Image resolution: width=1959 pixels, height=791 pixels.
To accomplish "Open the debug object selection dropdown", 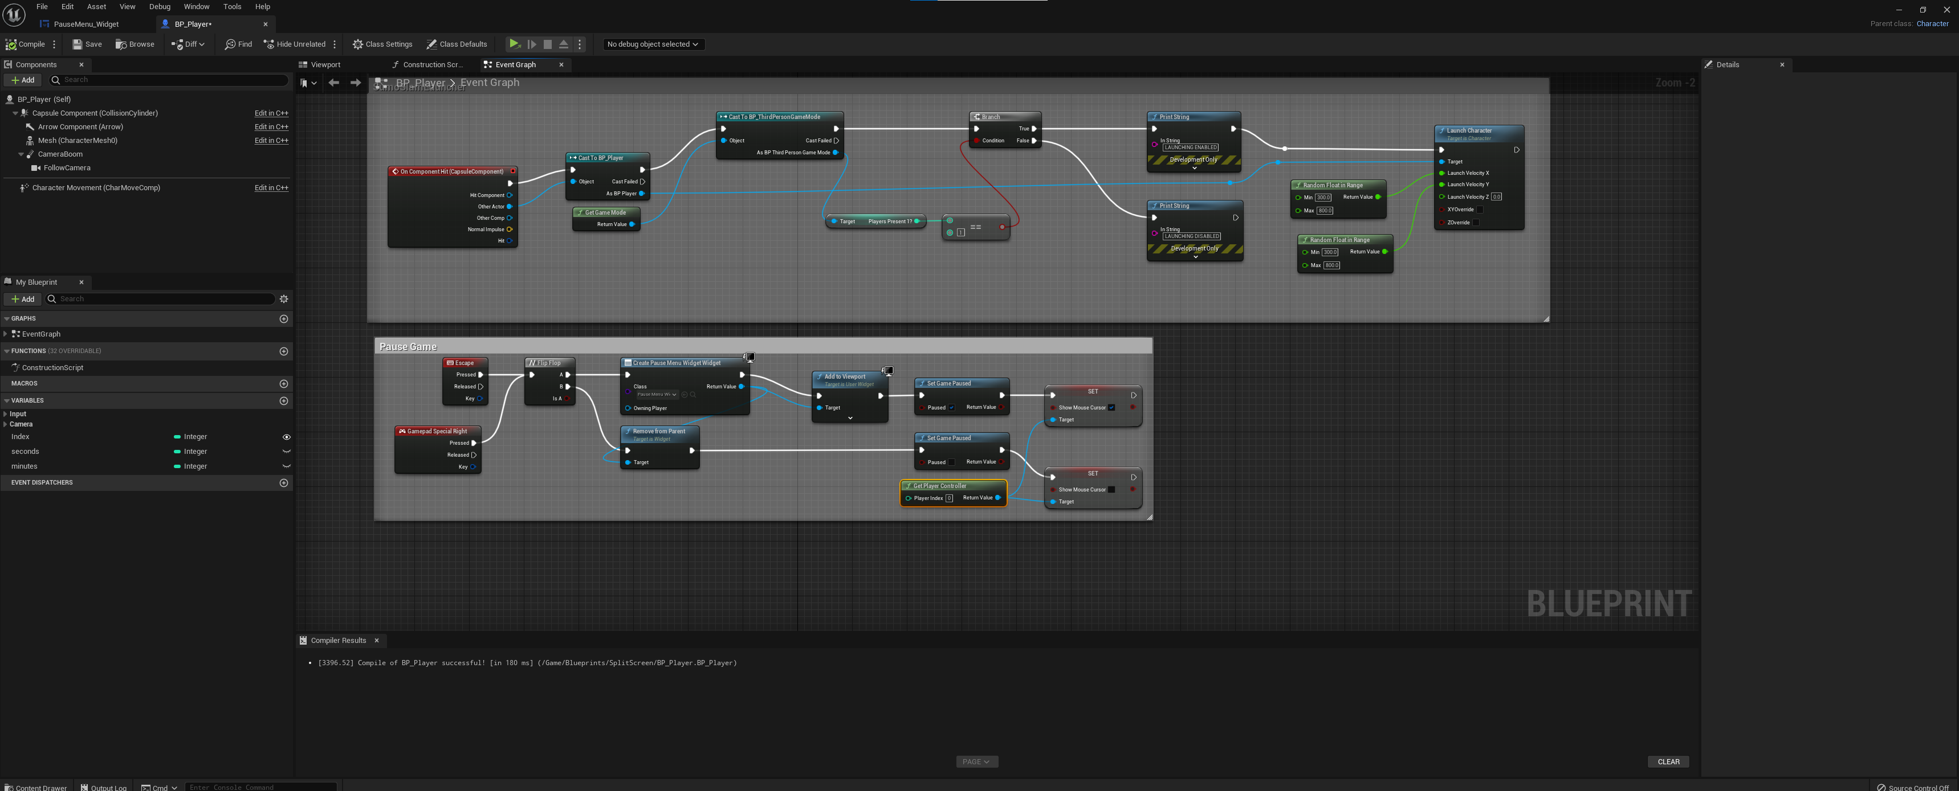I will [x=653, y=44].
